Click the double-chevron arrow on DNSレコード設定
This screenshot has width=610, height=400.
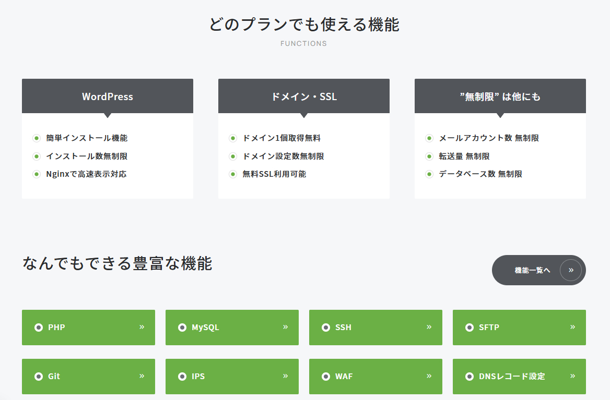572,376
